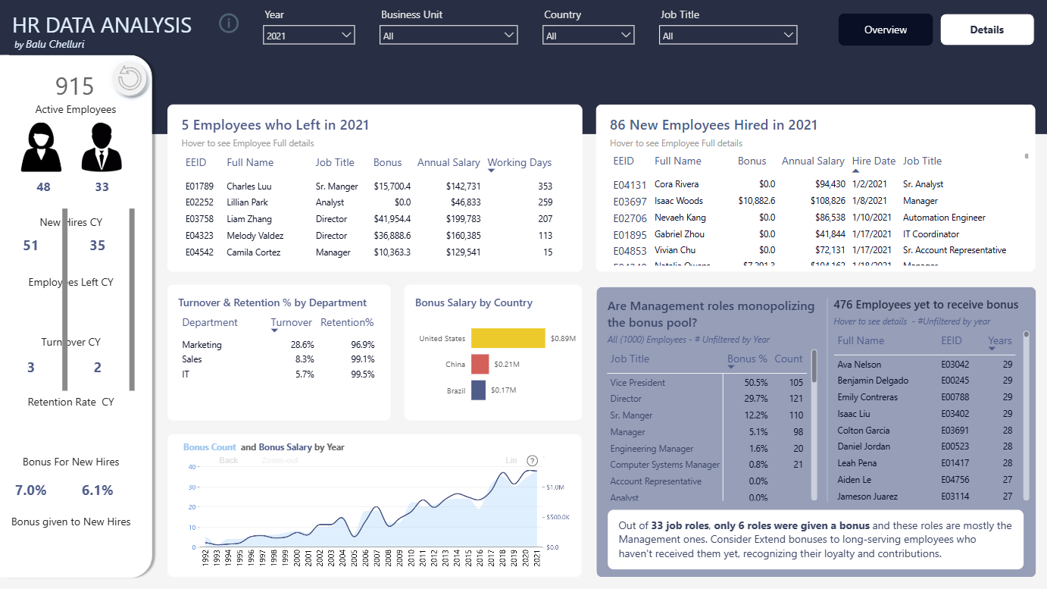Open the Year dropdown showing 2021
The image size is (1047, 589).
309,35
